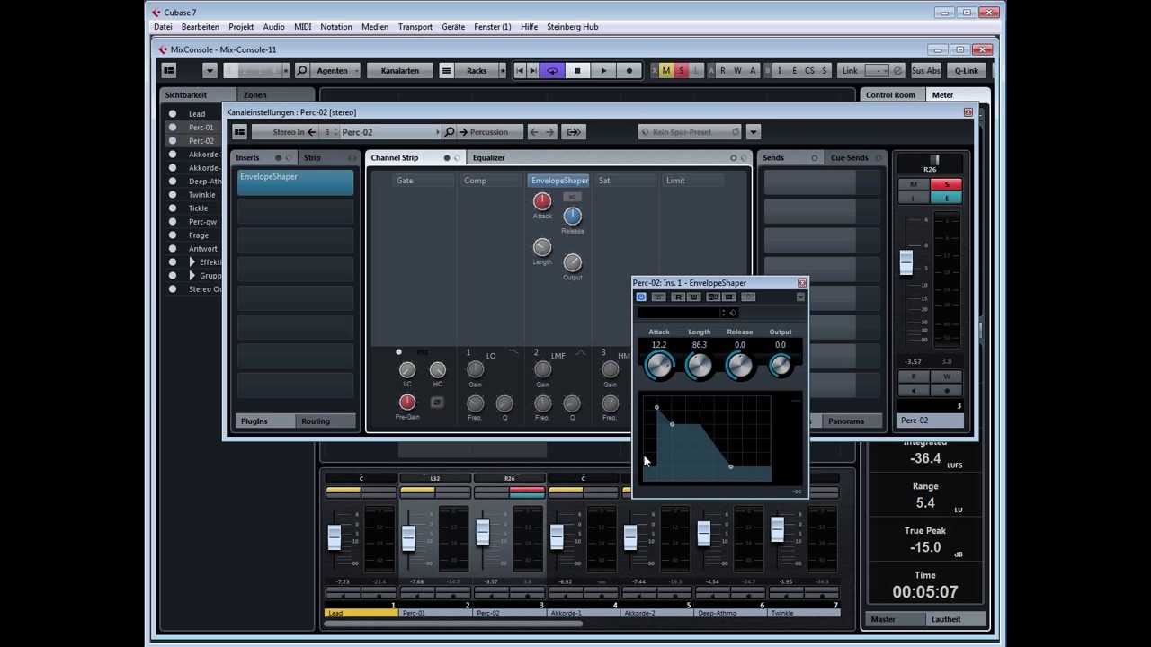
Task: Adjust Release knob in EnvelopeShaper plugin window
Action: 739,365
